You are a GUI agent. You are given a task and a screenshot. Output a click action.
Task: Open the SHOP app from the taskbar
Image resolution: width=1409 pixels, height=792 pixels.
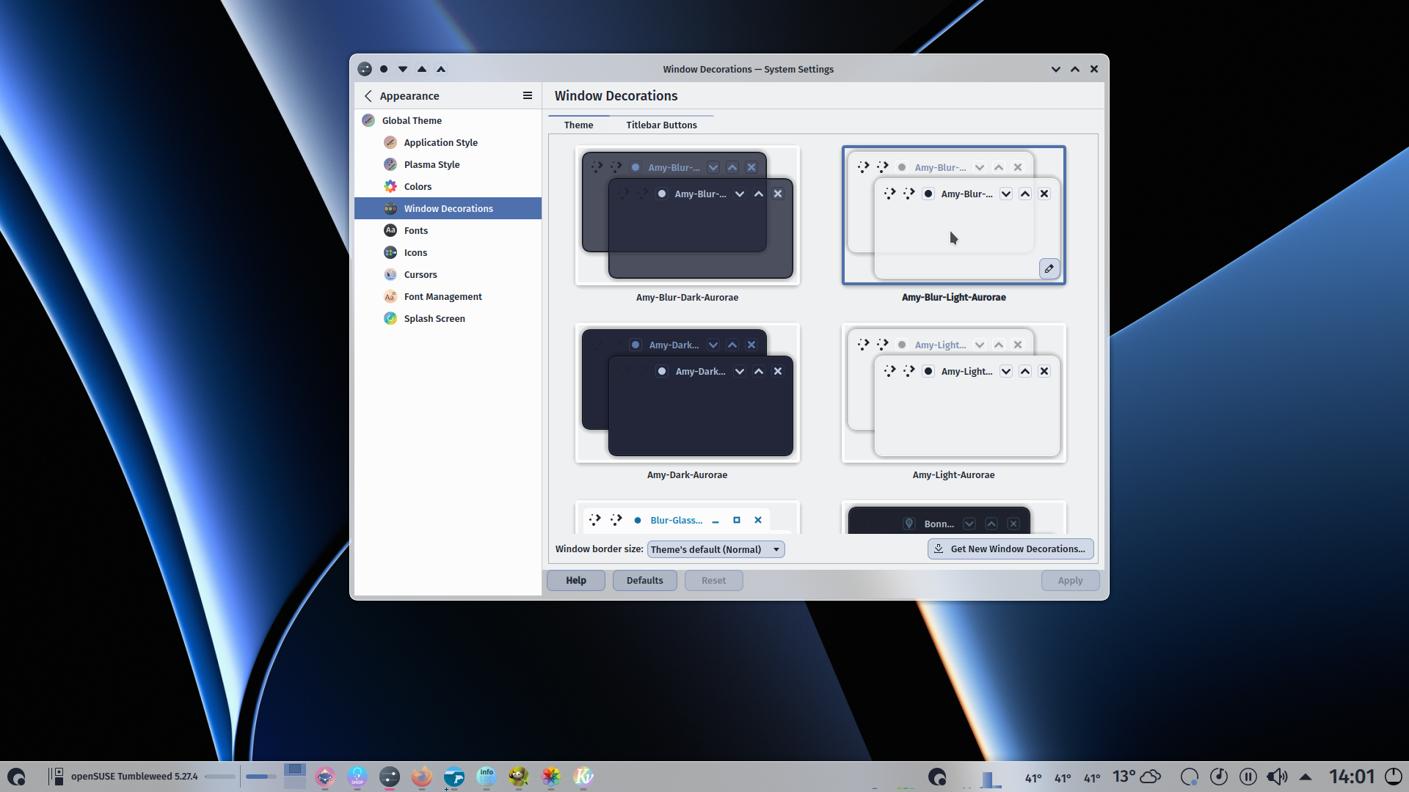tap(357, 777)
